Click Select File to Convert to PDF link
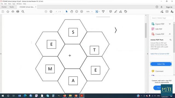 pos(160,54)
